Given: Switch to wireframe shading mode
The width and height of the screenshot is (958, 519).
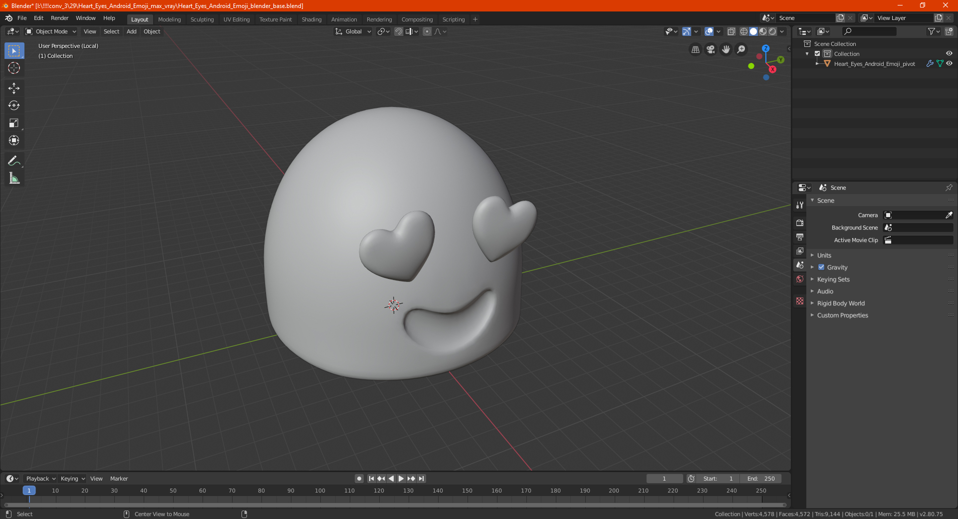Looking at the screenshot, I should (x=743, y=31).
